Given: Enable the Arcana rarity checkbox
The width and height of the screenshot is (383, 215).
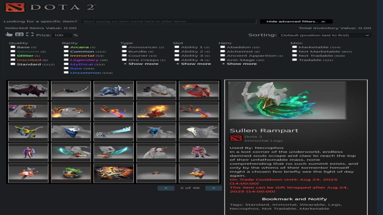Looking at the screenshot, I should click(66, 47).
